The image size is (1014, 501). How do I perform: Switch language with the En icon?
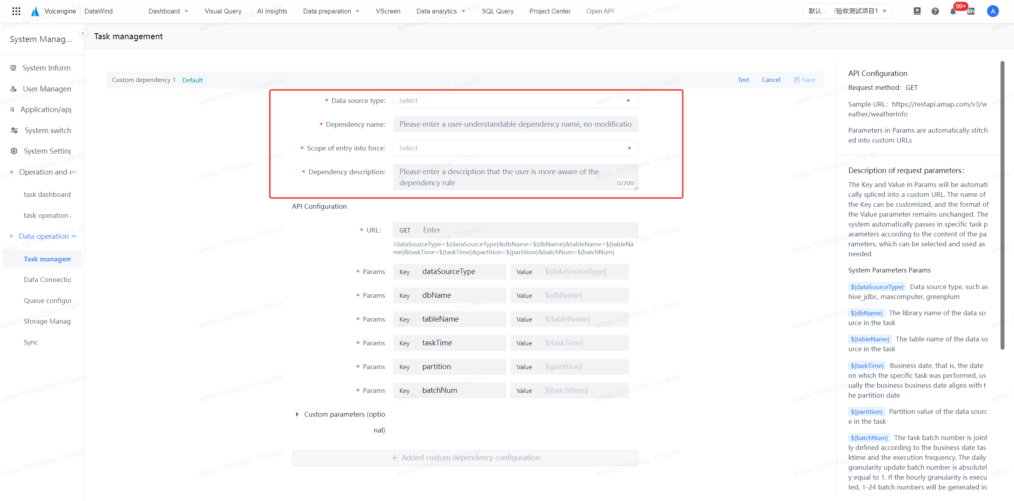coord(971,11)
